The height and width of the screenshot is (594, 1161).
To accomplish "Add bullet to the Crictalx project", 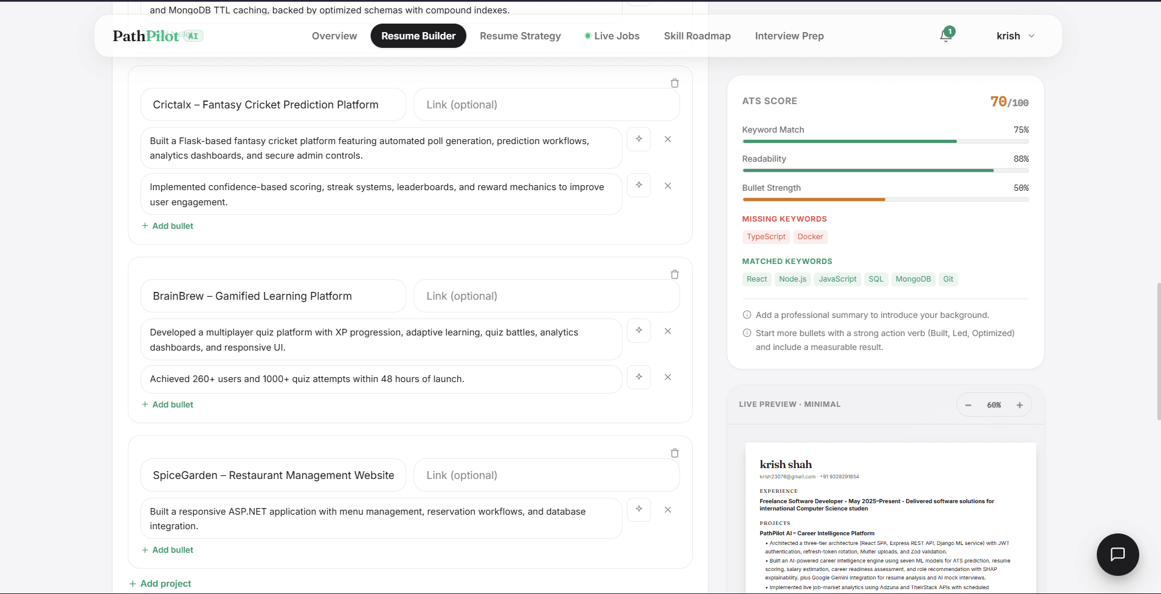I will 168,226.
